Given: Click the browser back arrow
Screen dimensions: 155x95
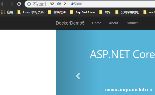Looking at the screenshot, I should (3, 4).
